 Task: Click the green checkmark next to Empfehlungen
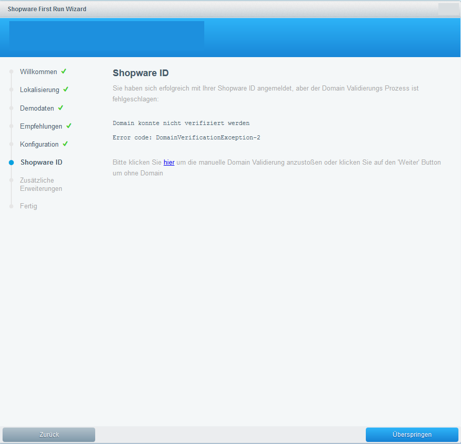pos(69,126)
